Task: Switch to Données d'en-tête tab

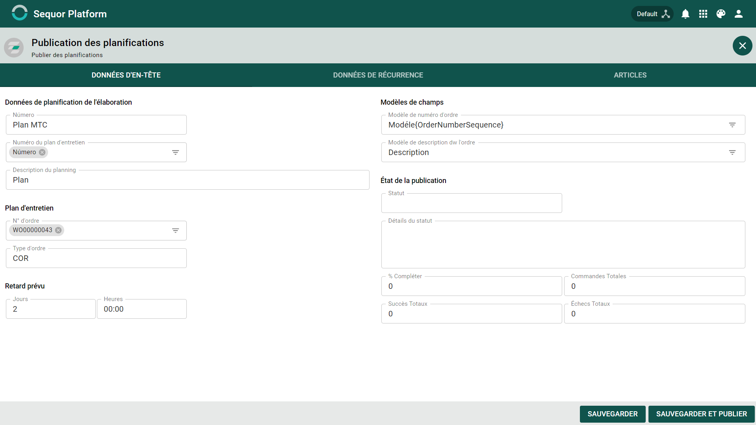Action: (126, 75)
